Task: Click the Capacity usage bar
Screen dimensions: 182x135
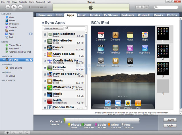Action: [x=102, y=120]
